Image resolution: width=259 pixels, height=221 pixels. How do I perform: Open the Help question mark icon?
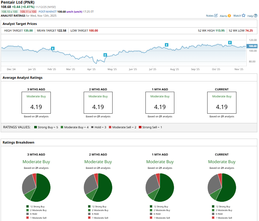click(255, 16)
